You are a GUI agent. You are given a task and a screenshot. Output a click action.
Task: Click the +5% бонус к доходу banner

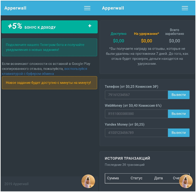pyautogui.click(x=50, y=27)
